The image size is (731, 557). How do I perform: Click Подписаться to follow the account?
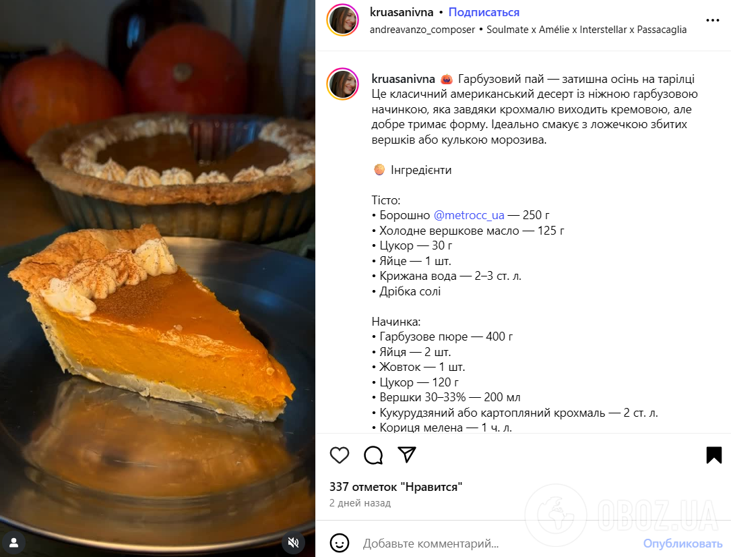[x=484, y=12]
